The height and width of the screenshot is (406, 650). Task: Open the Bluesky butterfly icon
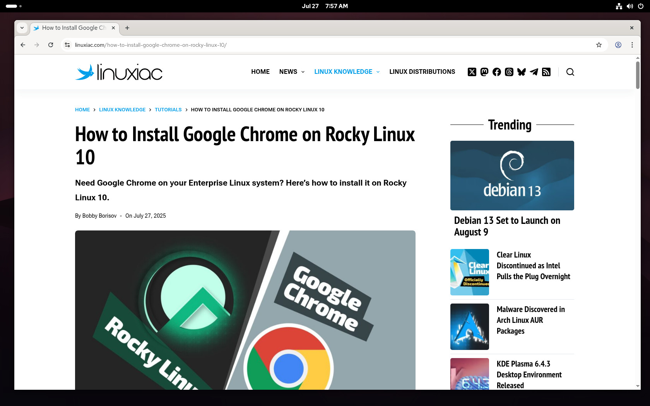[522, 72]
